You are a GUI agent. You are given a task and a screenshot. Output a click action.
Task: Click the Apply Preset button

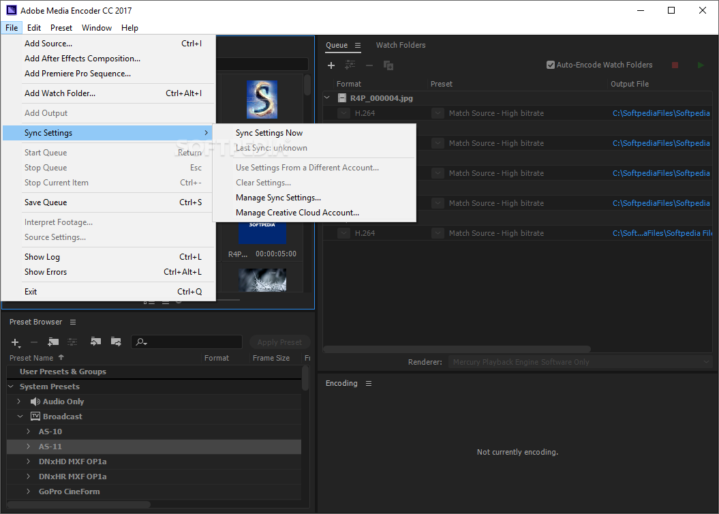279,342
